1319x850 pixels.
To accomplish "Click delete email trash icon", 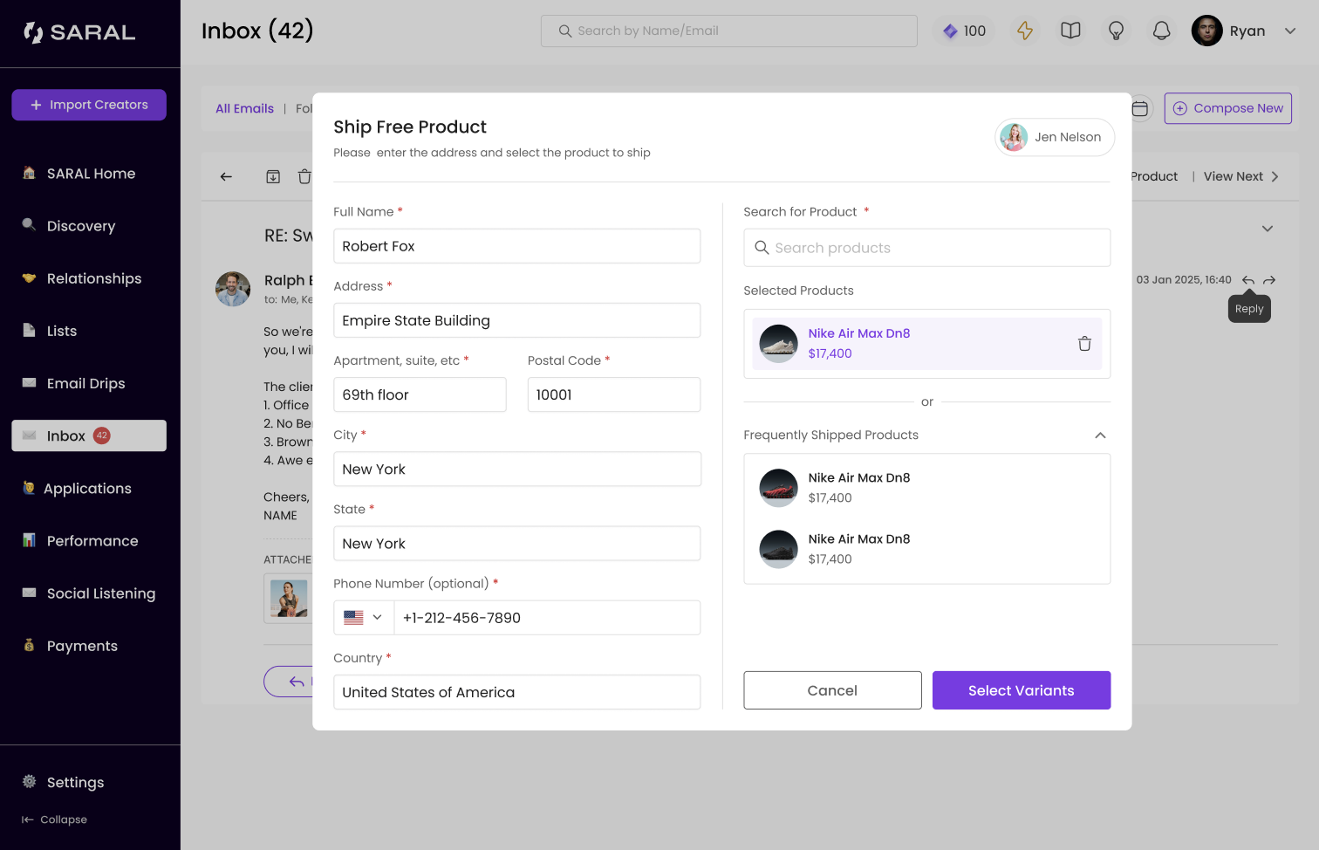I will point(304,176).
